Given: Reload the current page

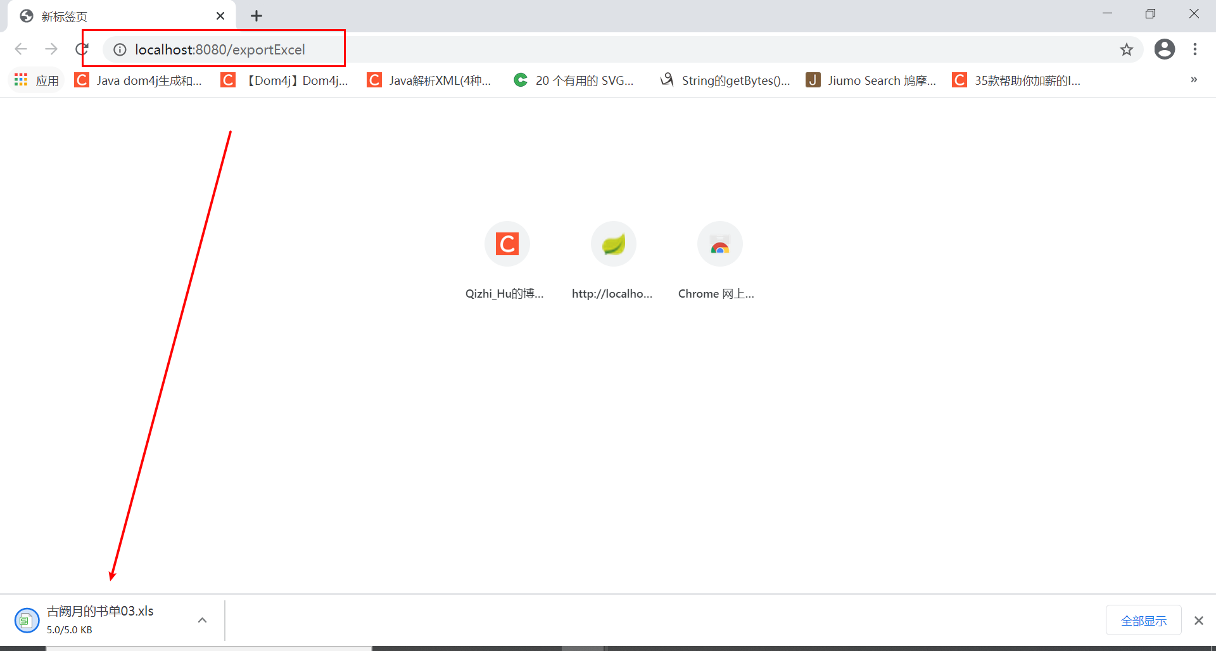Looking at the screenshot, I should (x=82, y=49).
